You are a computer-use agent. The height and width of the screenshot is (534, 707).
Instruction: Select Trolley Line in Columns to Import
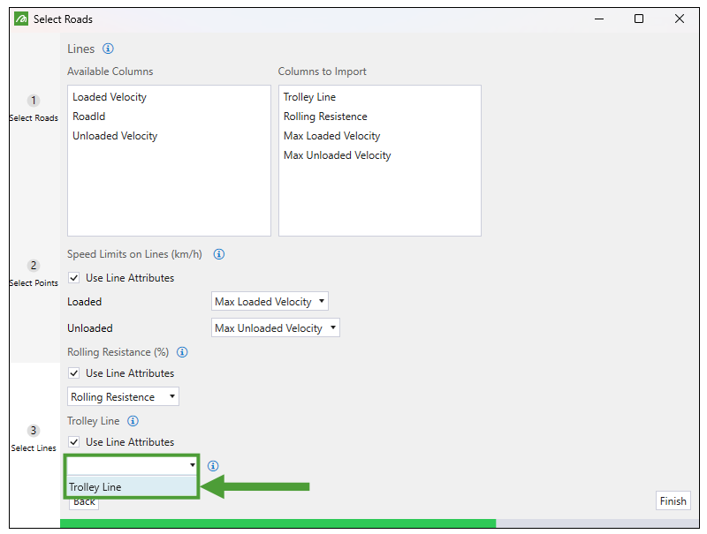309,97
